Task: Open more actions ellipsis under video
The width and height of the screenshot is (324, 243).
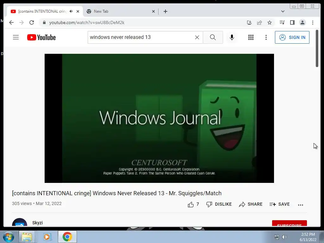Action: [301, 205]
